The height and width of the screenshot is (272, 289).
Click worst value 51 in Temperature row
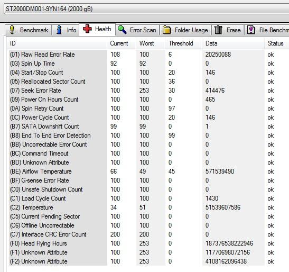pos(143,207)
